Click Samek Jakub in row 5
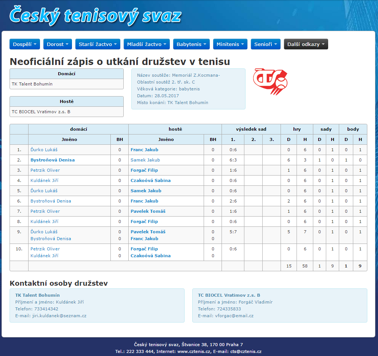This screenshot has height=356, width=378. [x=146, y=191]
